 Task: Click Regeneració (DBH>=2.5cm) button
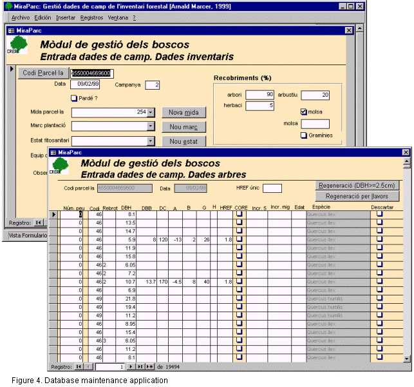click(x=357, y=185)
